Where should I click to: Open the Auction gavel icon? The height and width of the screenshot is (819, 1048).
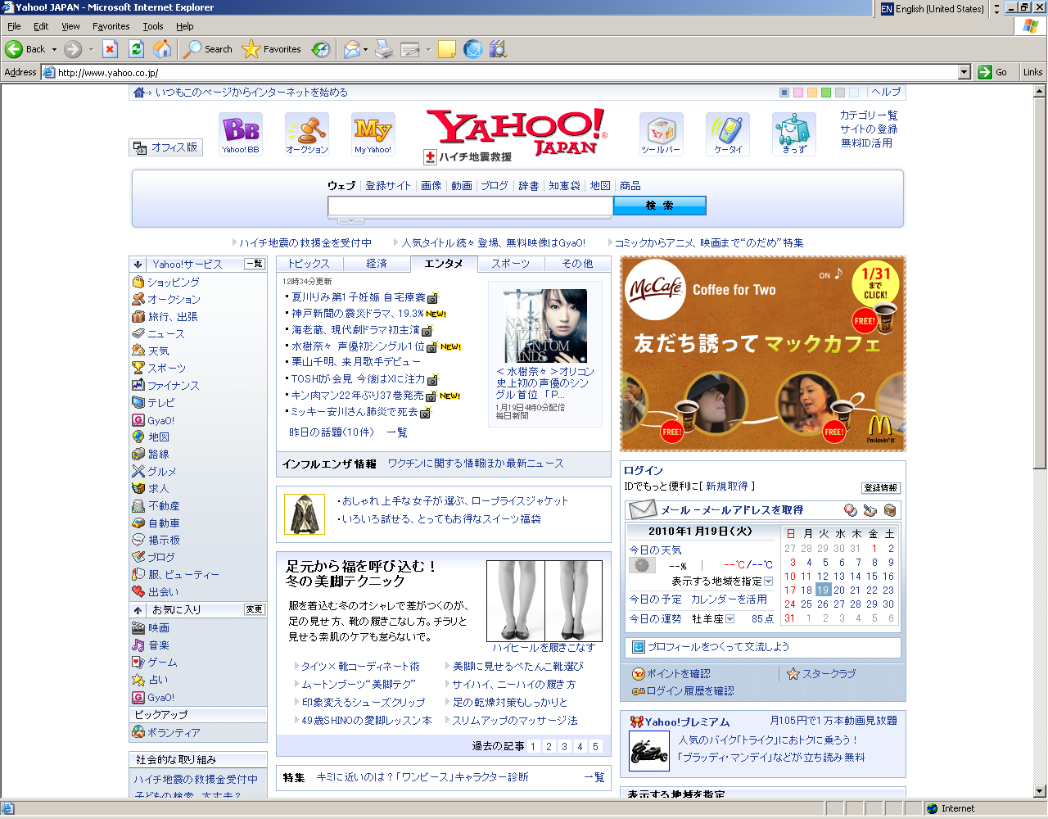(x=306, y=133)
